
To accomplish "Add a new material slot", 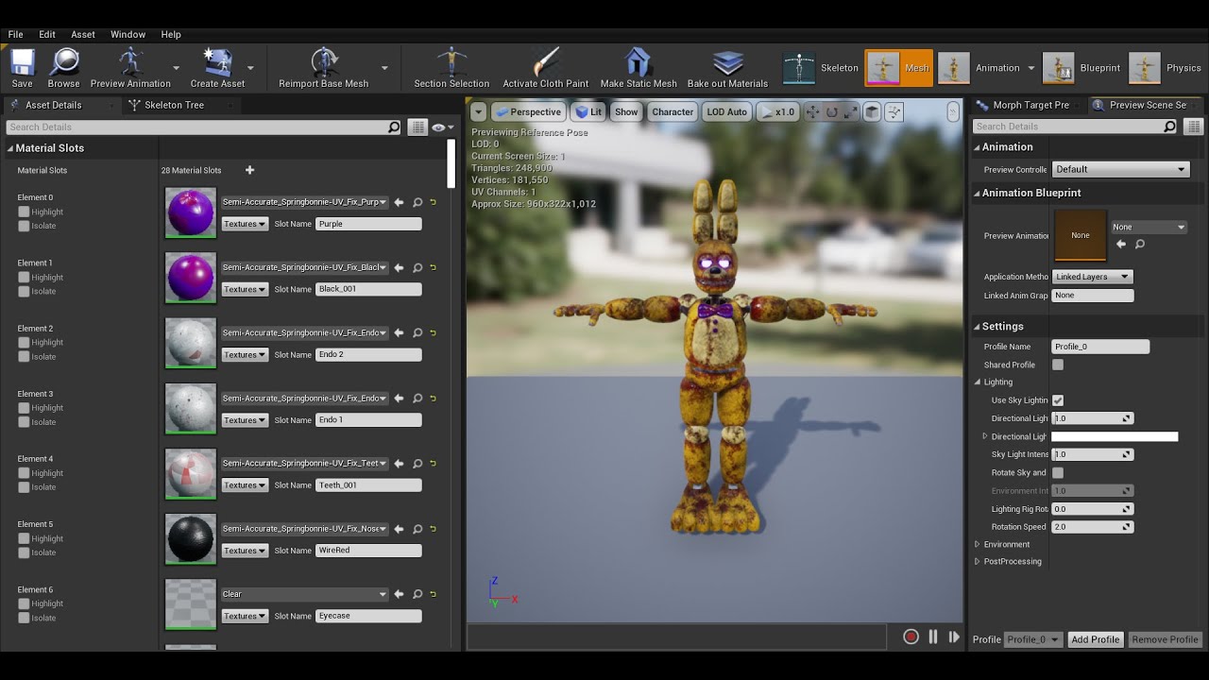I will (249, 170).
